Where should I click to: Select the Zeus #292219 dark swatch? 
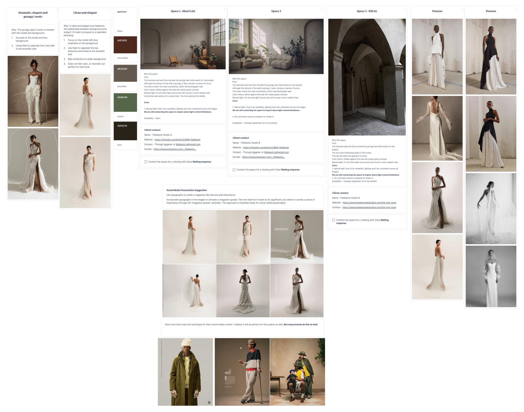point(125,131)
